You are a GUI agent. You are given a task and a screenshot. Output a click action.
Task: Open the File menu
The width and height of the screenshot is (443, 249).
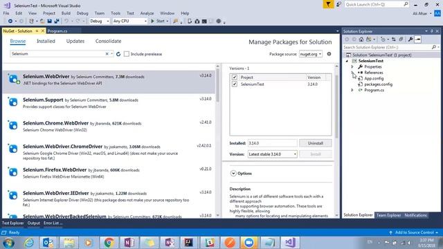(x=6, y=13)
